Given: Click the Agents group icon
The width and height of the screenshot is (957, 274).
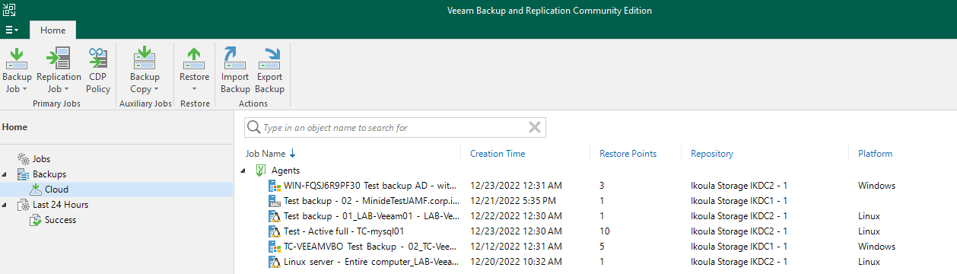Looking at the screenshot, I should tap(261, 170).
